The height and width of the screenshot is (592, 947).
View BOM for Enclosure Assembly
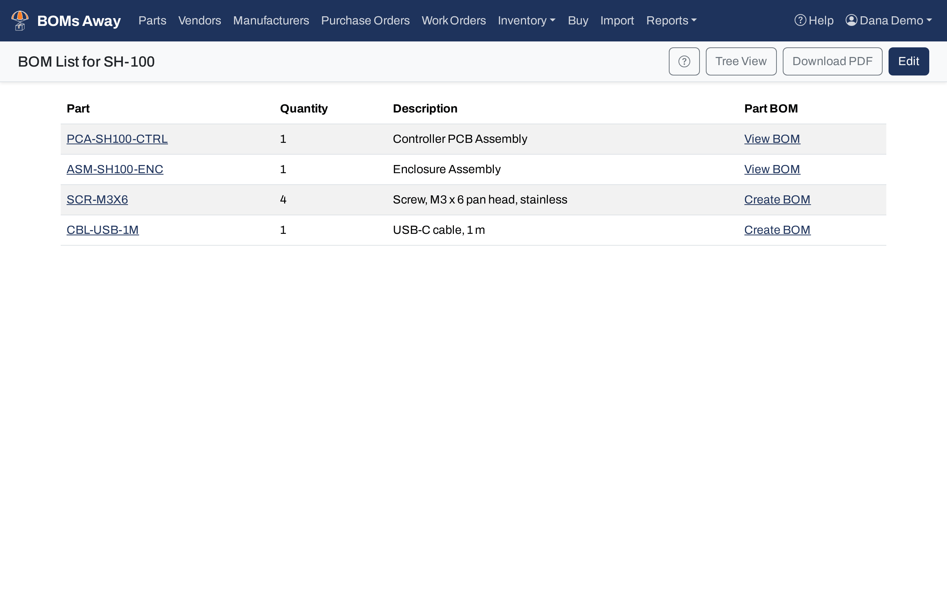click(x=772, y=169)
